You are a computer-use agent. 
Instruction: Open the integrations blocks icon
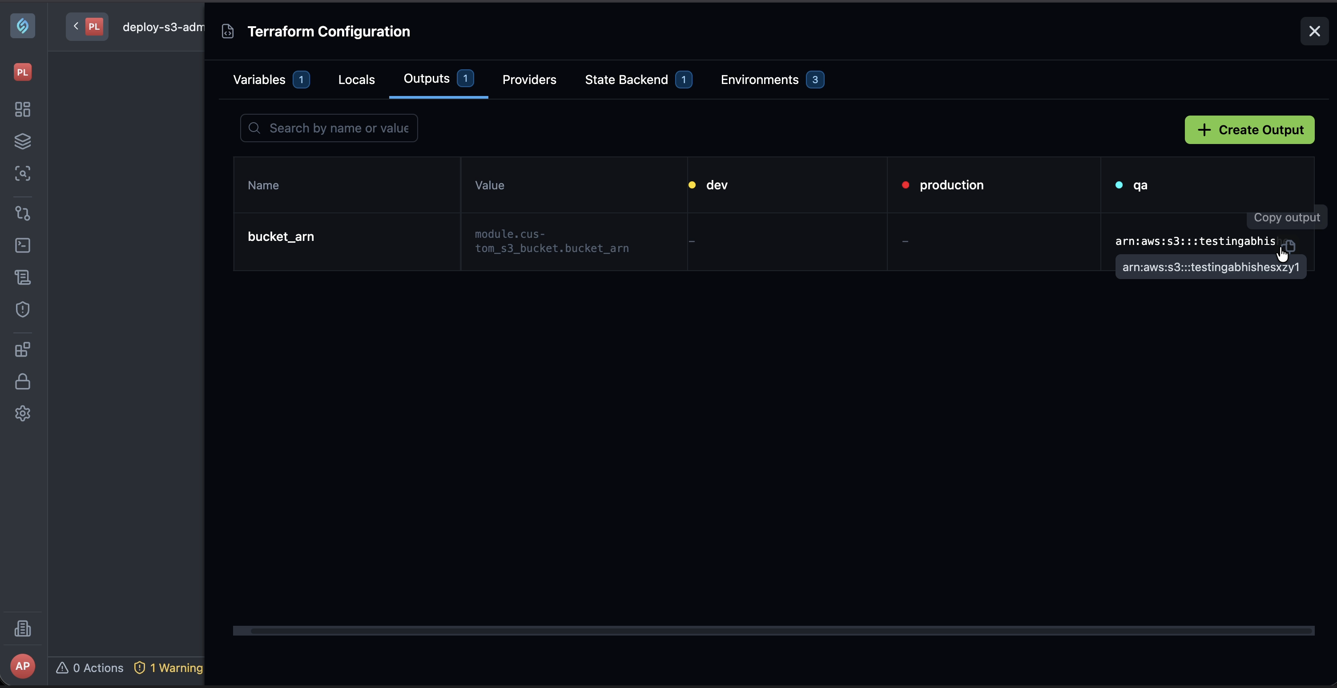tap(22, 349)
